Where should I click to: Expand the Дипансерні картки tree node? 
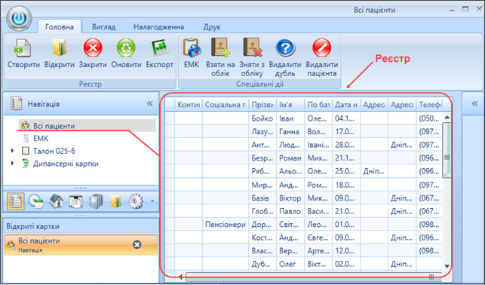(x=12, y=163)
